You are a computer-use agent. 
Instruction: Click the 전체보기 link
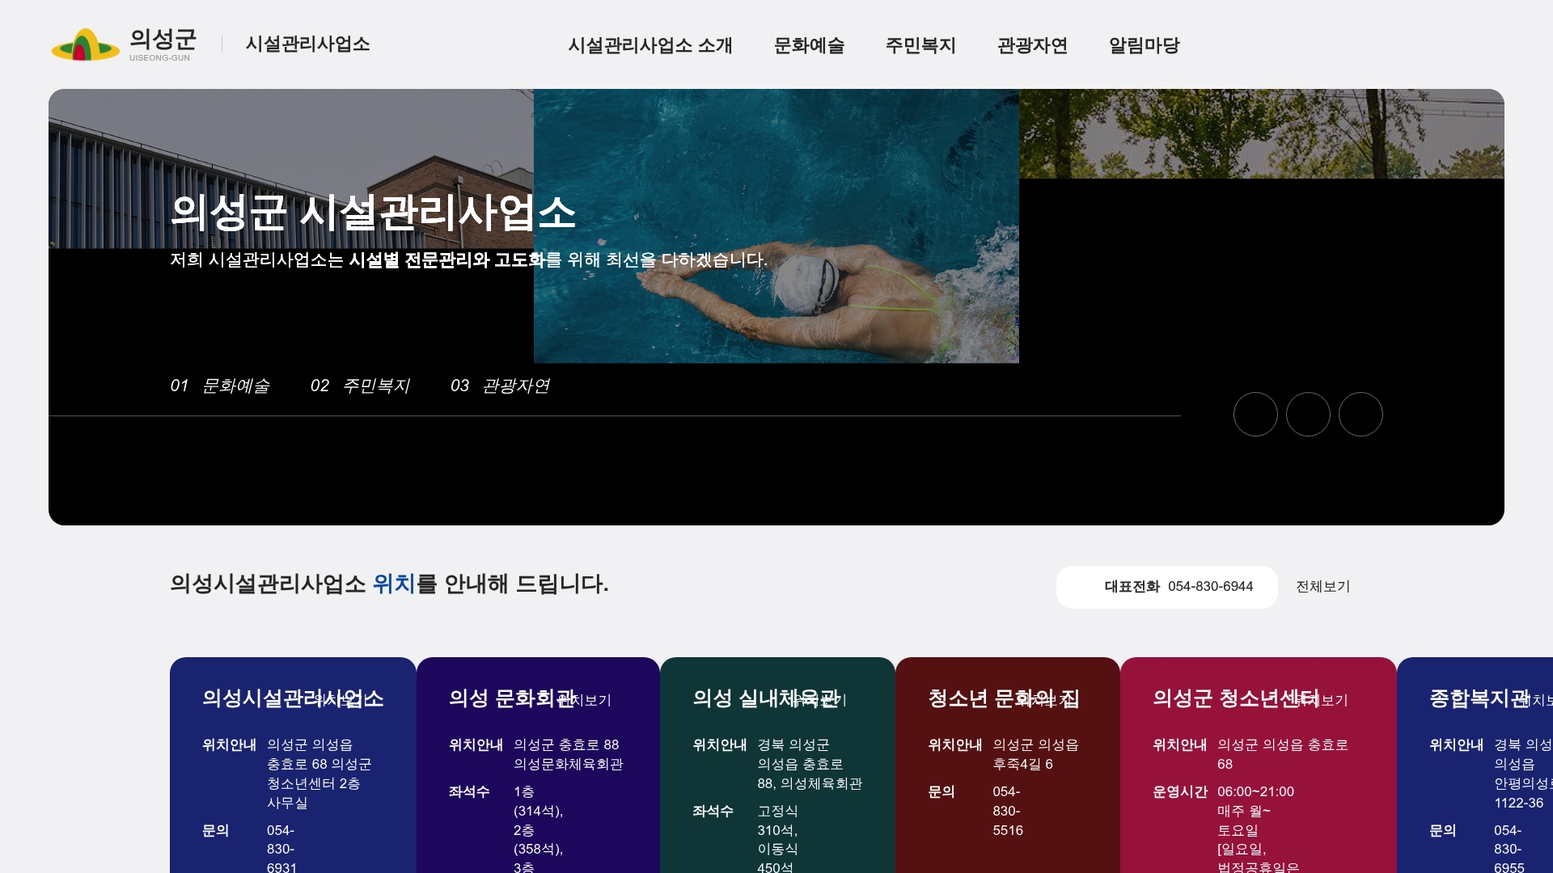click(x=1323, y=586)
